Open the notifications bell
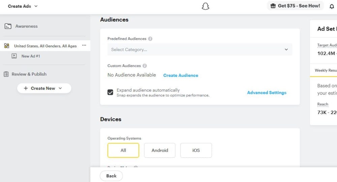337x182 pixels. pos(332,6)
